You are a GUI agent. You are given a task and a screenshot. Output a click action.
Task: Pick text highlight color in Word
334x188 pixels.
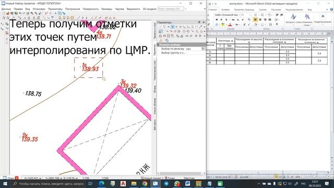pyautogui.click(x=223, y=25)
